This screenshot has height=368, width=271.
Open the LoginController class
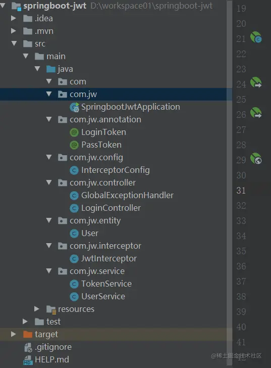coord(111,208)
